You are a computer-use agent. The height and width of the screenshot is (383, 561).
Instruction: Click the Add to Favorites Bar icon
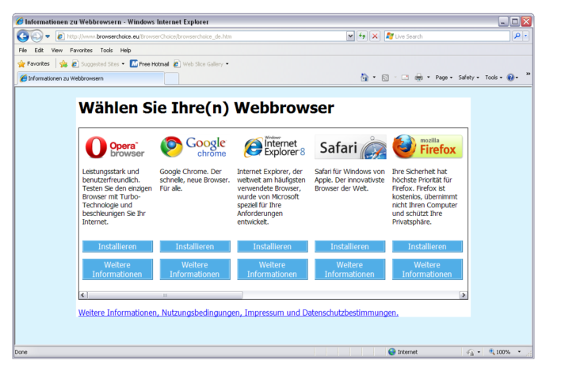tap(63, 64)
